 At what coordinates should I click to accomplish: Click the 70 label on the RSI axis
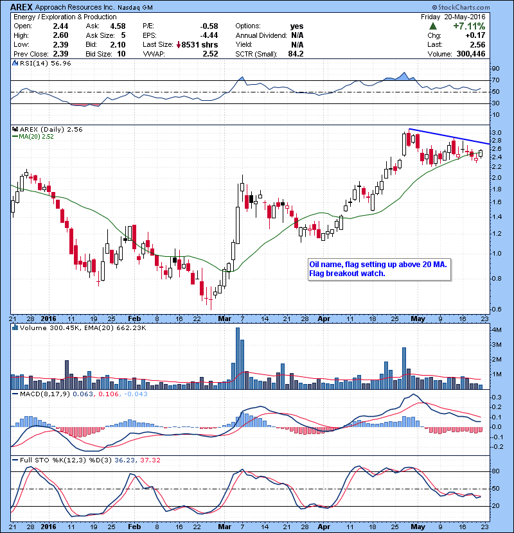coord(495,80)
